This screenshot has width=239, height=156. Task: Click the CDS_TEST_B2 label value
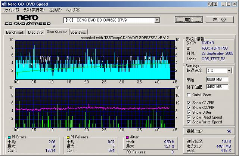(x=213, y=59)
